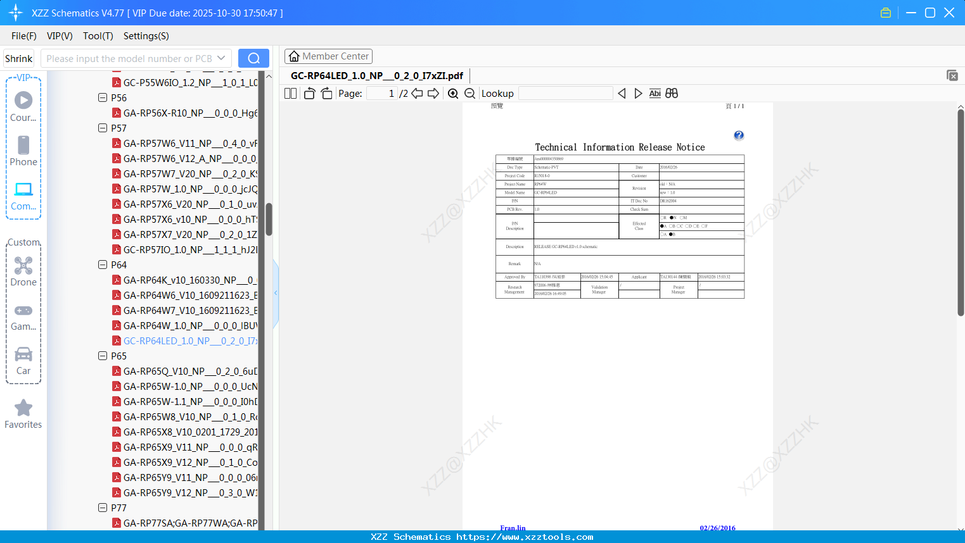Jump to previous lookup result
The height and width of the screenshot is (543, 965).
[x=622, y=93]
